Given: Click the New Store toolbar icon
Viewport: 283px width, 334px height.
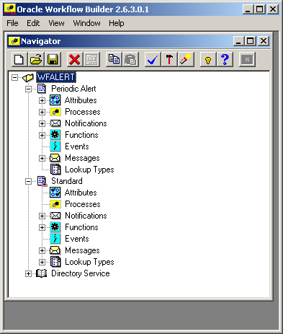Looking at the screenshot, I should 19,59.
